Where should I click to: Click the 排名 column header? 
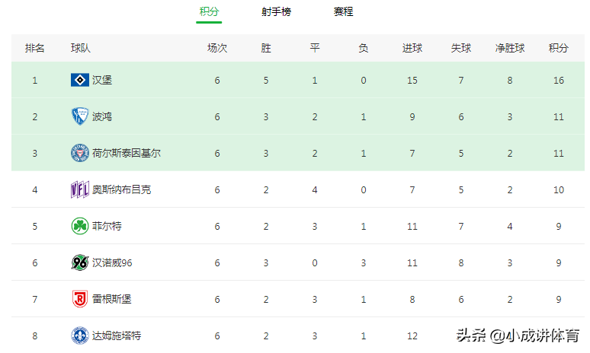[x=34, y=48]
